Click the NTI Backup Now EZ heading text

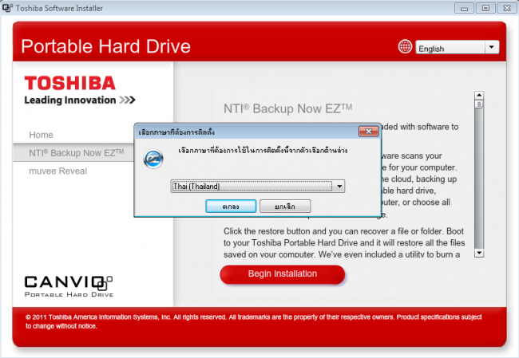pyautogui.click(x=287, y=108)
